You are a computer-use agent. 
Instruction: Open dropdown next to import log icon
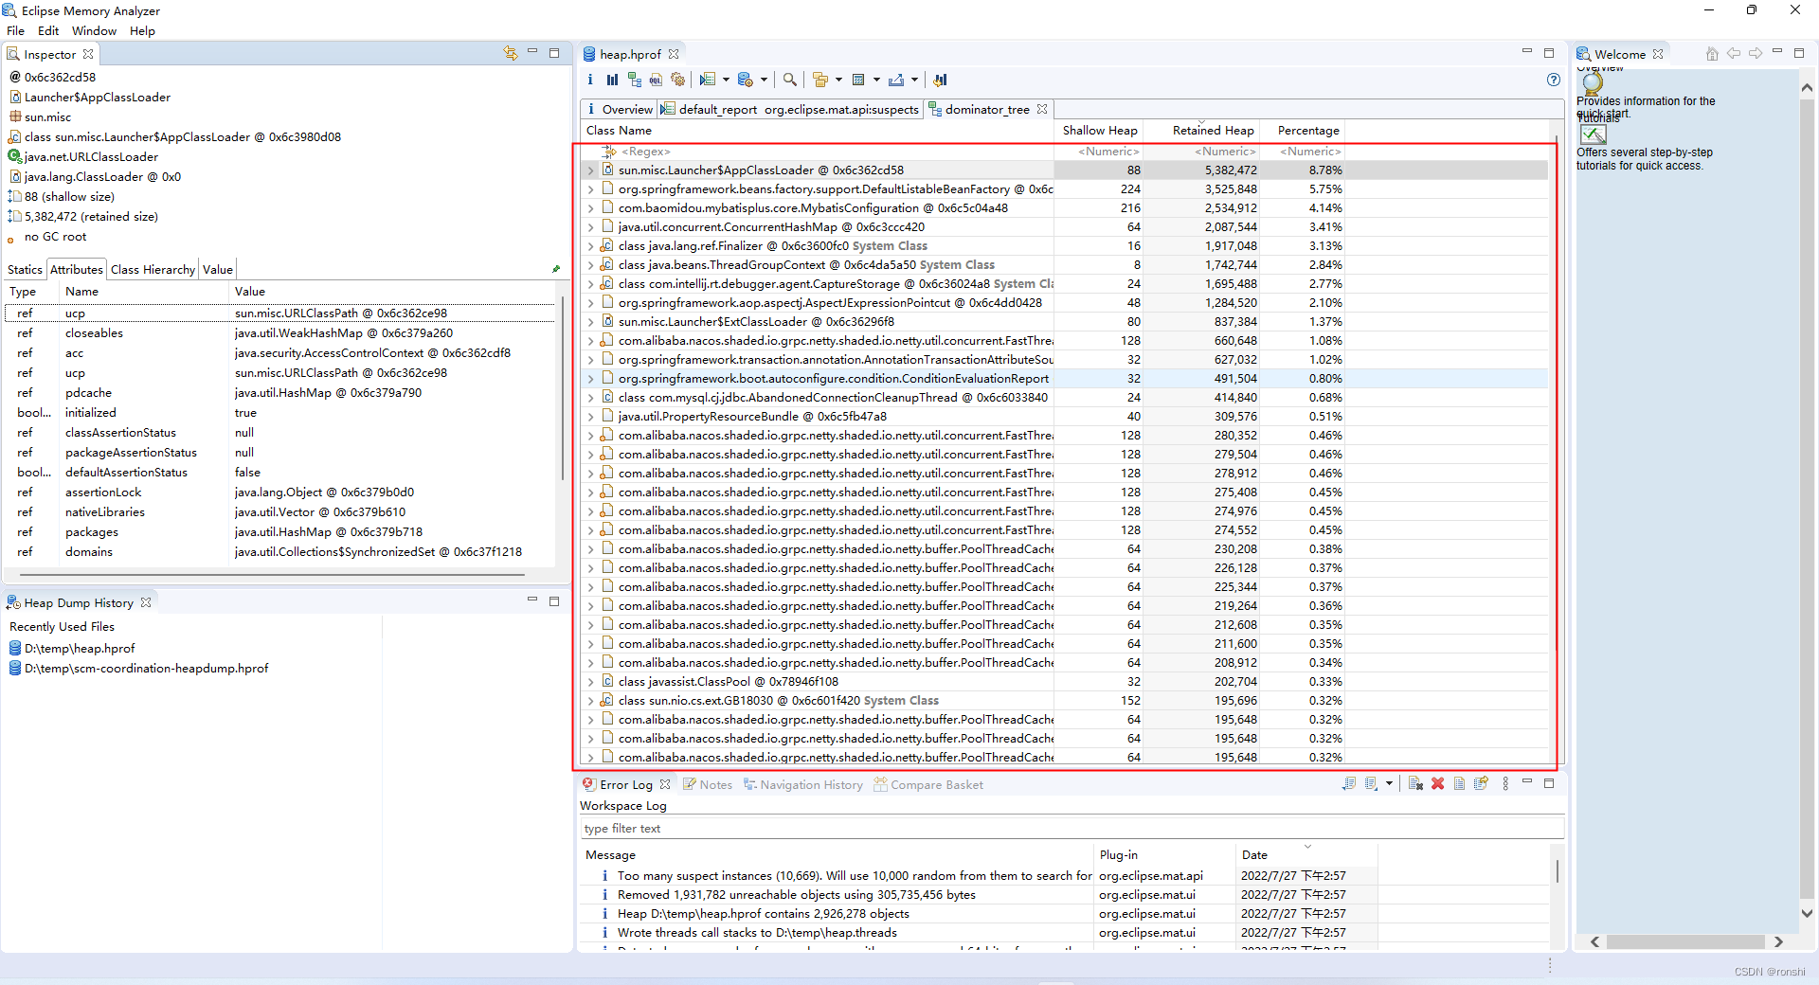point(1389,783)
